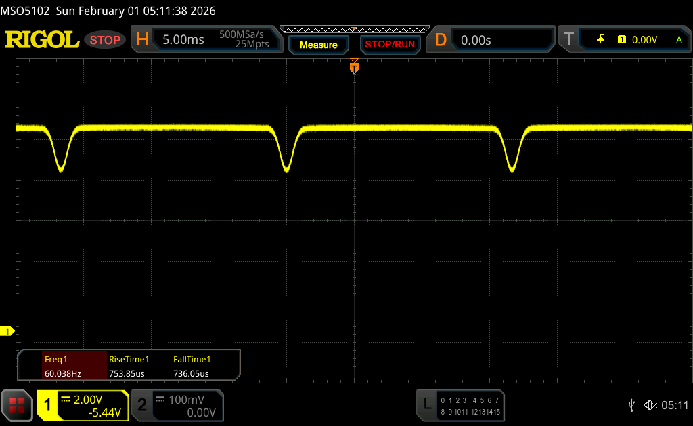The height and width of the screenshot is (426, 693).
Task: Open the channel 1 2.00V scale setting
Action: [x=90, y=400]
